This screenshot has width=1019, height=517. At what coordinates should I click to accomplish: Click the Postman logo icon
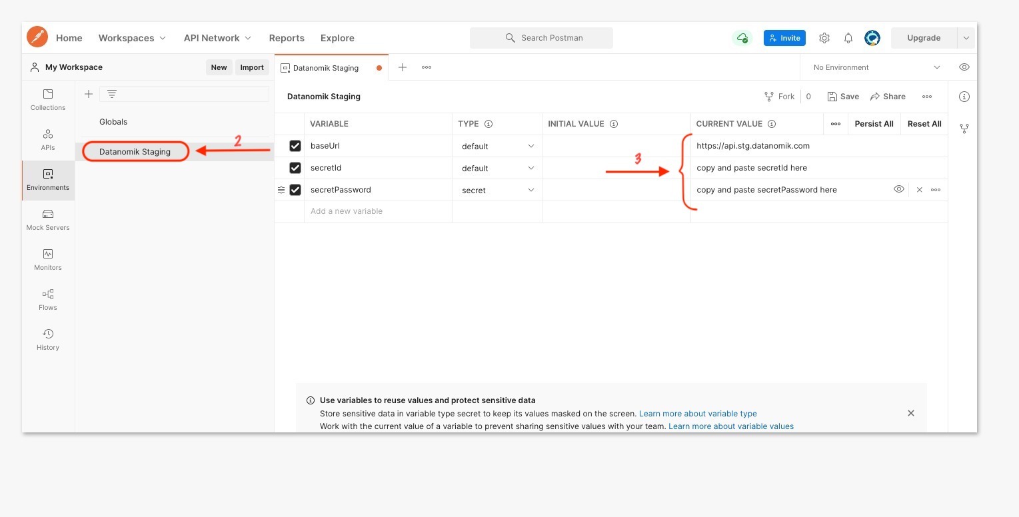point(37,37)
